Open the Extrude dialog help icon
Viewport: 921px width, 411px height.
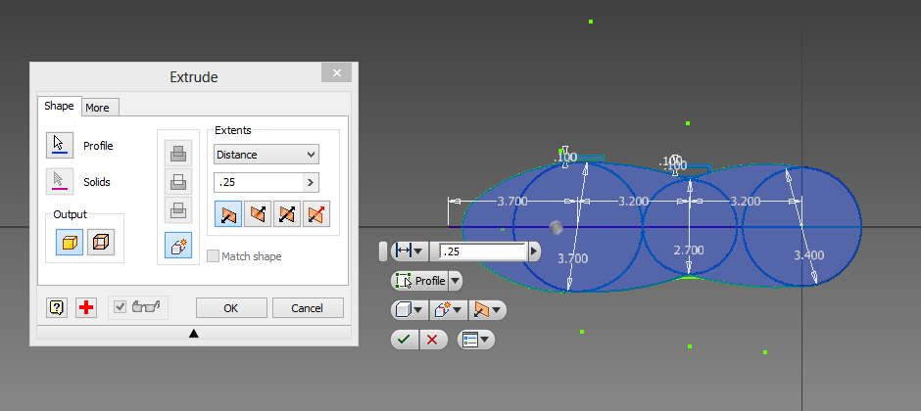pos(57,307)
